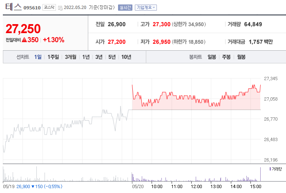Open the 일봉 daily candle chart

pos(212,57)
